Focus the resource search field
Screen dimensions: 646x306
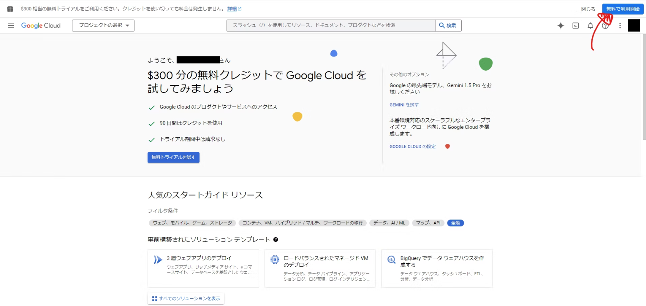pyautogui.click(x=331, y=25)
